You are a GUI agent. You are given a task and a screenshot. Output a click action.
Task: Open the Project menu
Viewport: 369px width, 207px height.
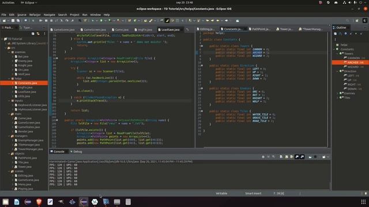point(74,14)
